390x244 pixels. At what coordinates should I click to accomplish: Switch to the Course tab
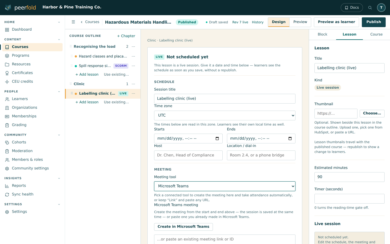click(376, 34)
